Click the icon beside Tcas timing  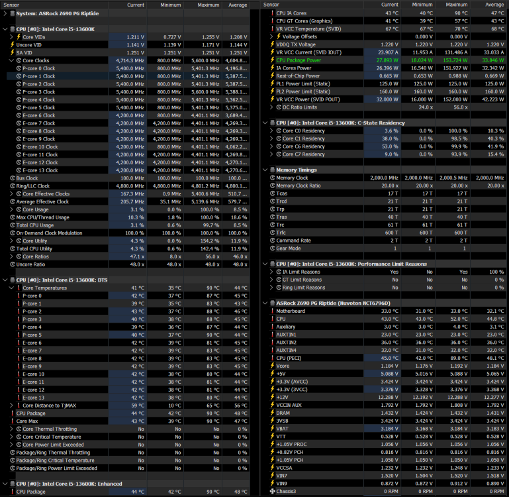(272, 193)
